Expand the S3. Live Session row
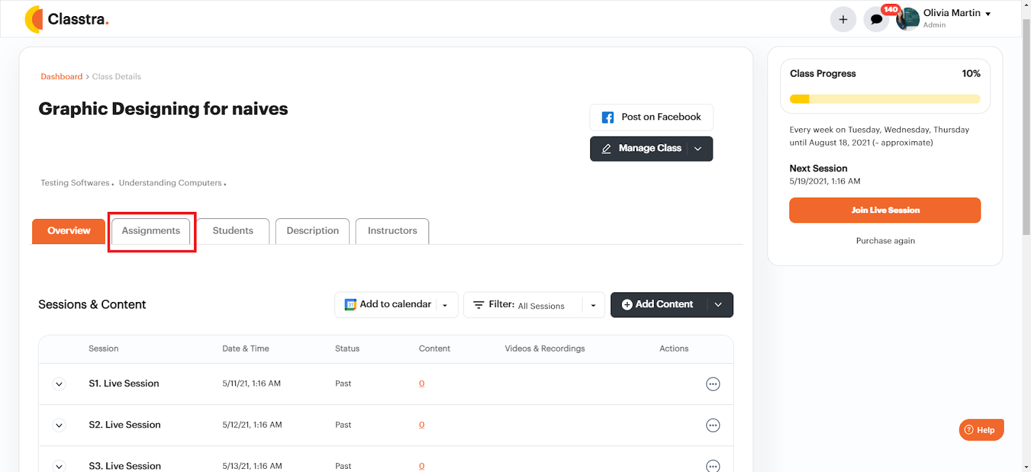The image size is (1031, 472). [x=59, y=466]
